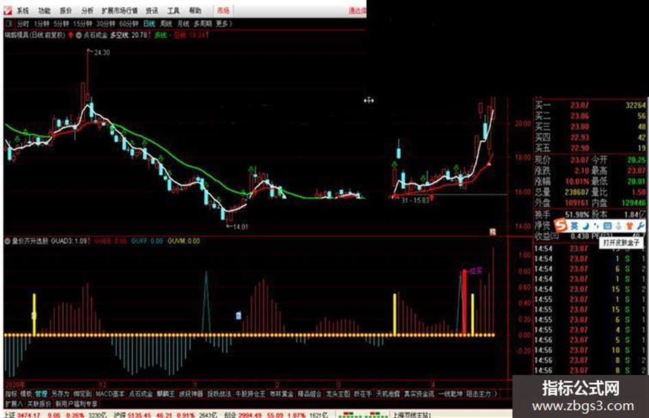Select the 指标 tab at the bottom
The image size is (649, 418).
11,393
